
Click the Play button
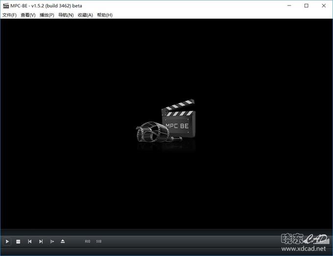(7, 241)
